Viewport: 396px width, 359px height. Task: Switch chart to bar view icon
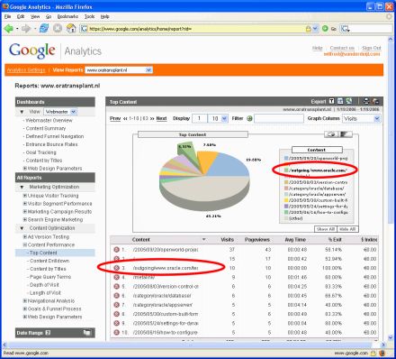[345, 134]
